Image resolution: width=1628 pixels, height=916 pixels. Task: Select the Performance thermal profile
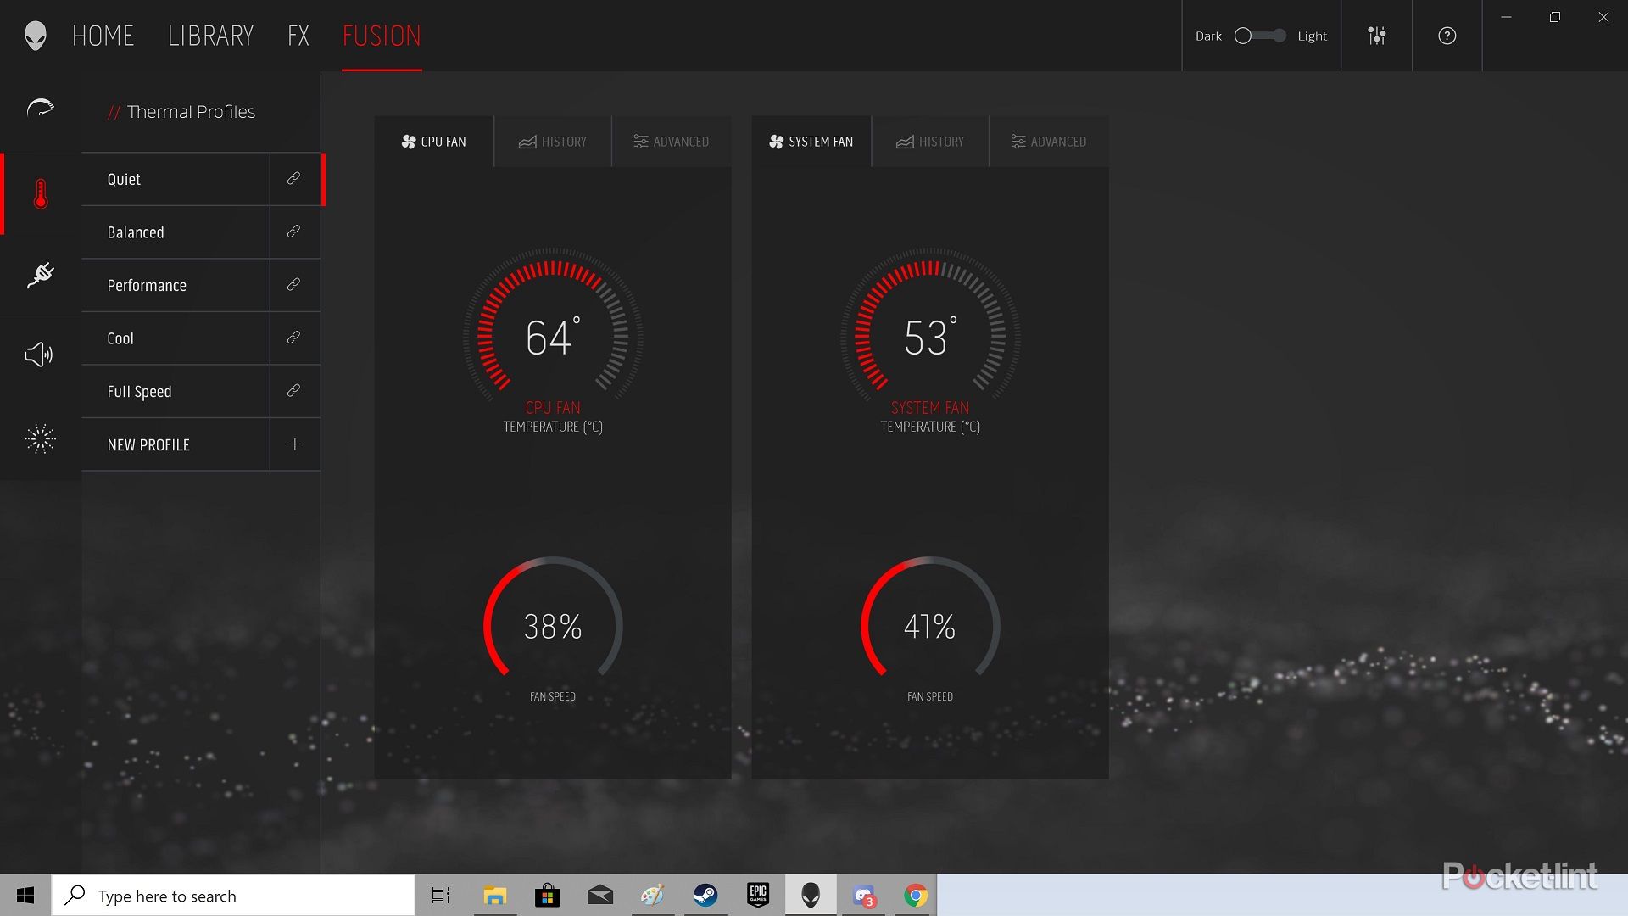(176, 285)
